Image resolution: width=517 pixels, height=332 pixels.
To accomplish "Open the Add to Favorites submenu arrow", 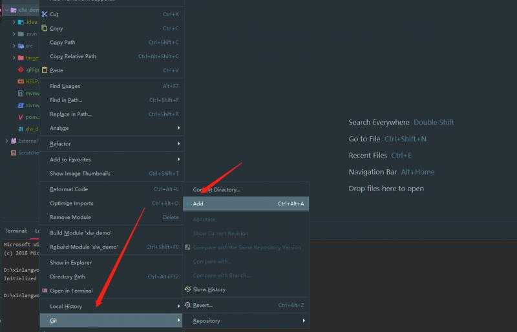I will pyautogui.click(x=178, y=160).
